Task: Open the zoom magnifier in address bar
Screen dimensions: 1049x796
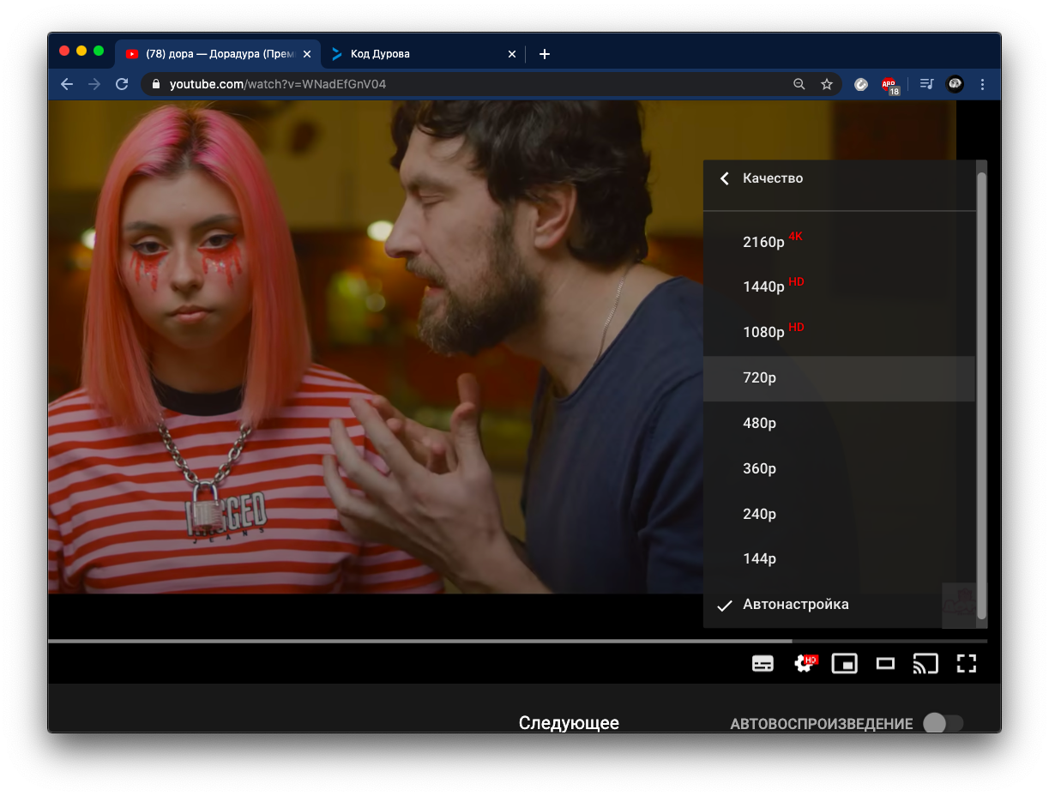Action: (x=799, y=84)
